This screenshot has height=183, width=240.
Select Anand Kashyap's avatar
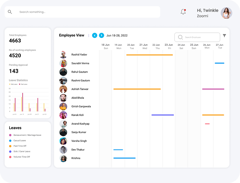click(x=63, y=124)
